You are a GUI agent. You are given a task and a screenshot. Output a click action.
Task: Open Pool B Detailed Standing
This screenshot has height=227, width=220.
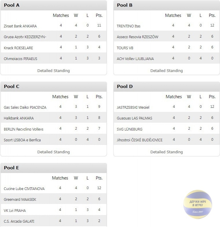coord(167,71)
